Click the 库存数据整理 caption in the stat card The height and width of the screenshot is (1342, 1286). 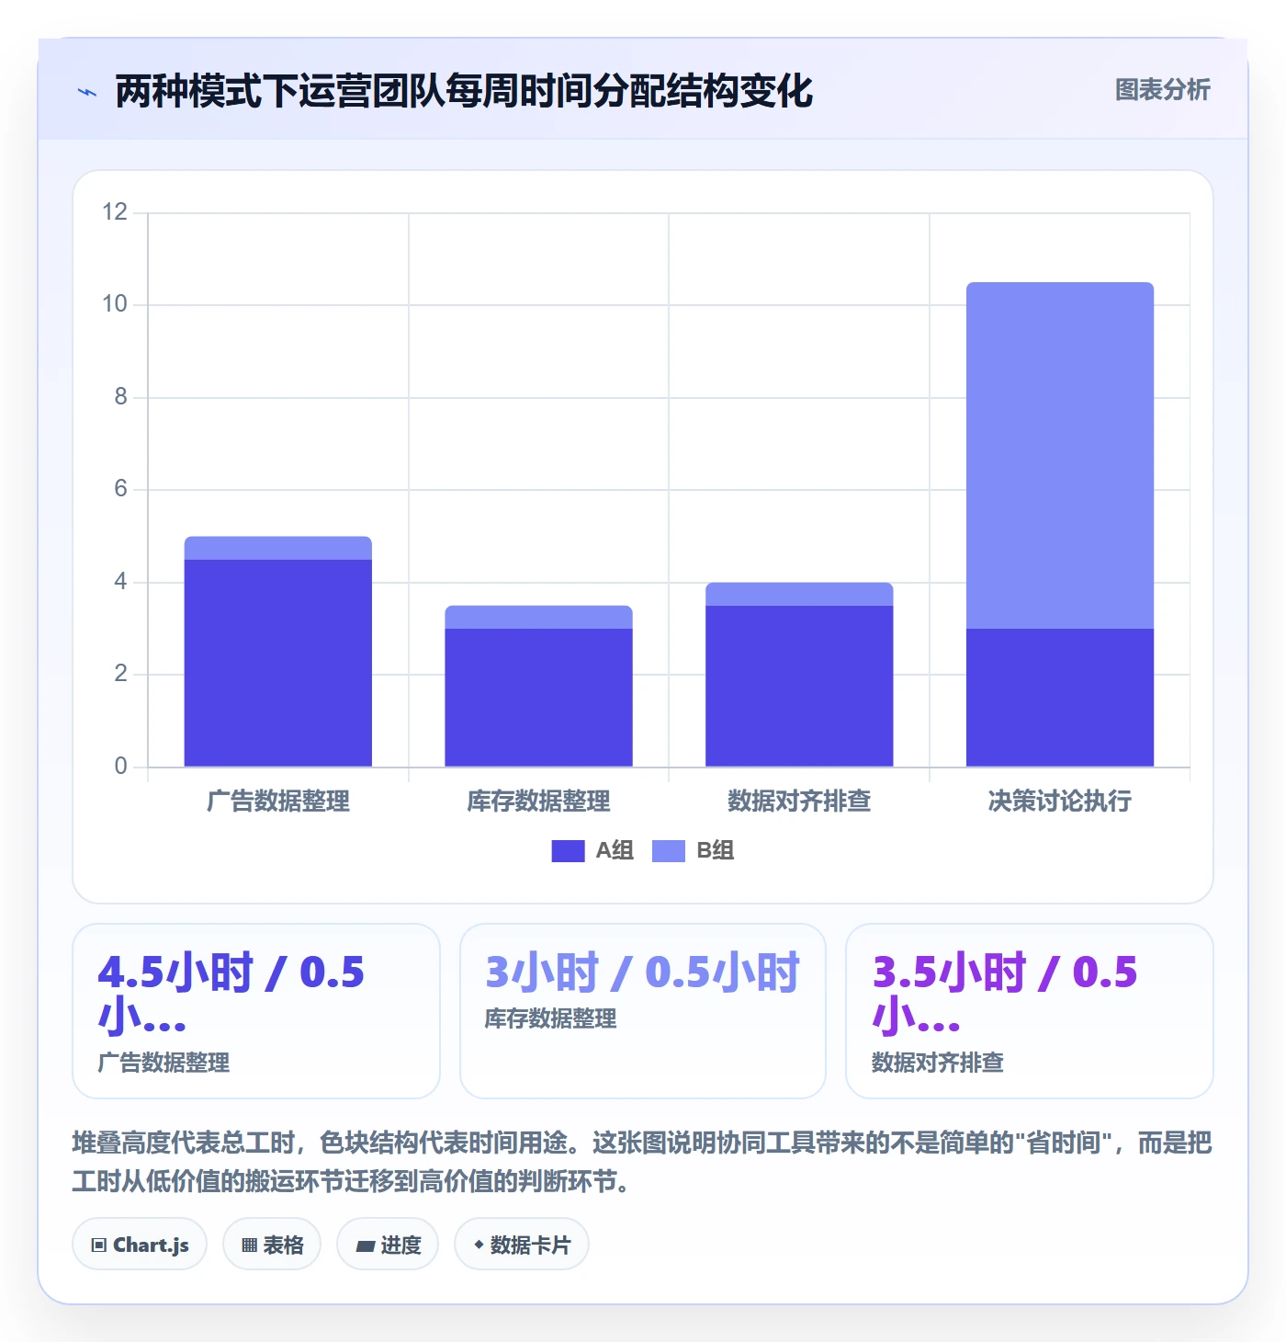point(551,1018)
